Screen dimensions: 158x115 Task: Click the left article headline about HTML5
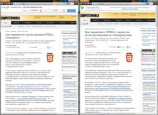[30, 36]
